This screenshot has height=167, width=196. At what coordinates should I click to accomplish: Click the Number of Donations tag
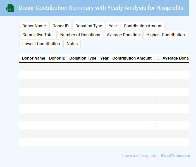[x=80, y=35]
